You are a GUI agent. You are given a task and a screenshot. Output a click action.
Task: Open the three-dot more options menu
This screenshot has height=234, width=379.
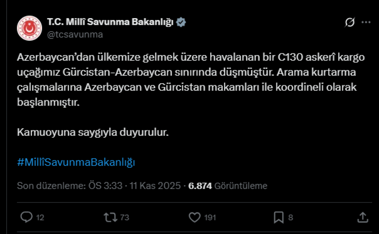click(366, 22)
